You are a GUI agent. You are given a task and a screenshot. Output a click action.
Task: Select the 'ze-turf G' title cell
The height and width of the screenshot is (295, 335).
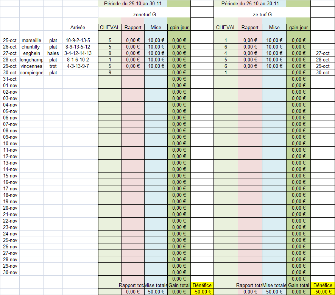(262, 14)
